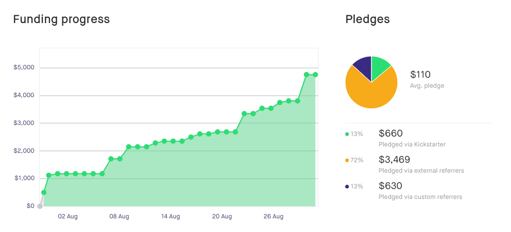The image size is (511, 232).
Task: Click purple legend dot beside $630
Action: [x=347, y=186]
